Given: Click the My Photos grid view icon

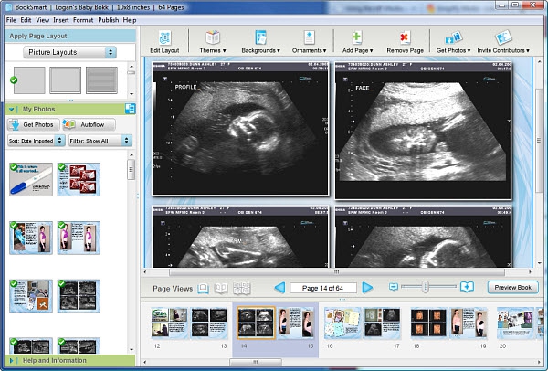Looking at the screenshot, I should coord(130,109).
